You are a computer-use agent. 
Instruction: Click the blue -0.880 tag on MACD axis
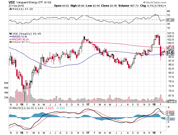[171, 119]
